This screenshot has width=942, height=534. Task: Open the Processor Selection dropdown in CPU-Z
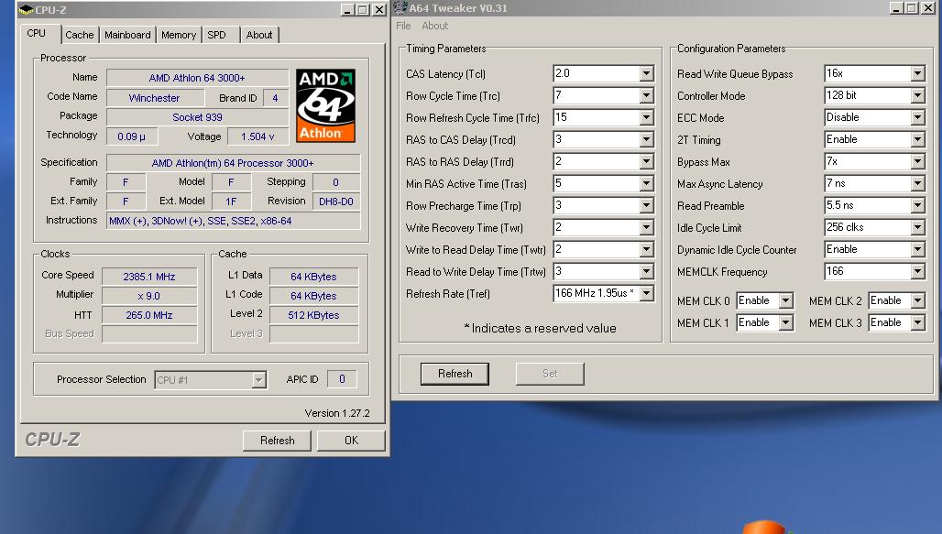[x=259, y=379]
